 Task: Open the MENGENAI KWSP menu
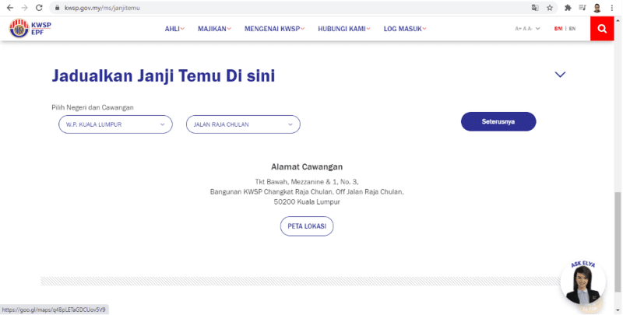pos(274,29)
